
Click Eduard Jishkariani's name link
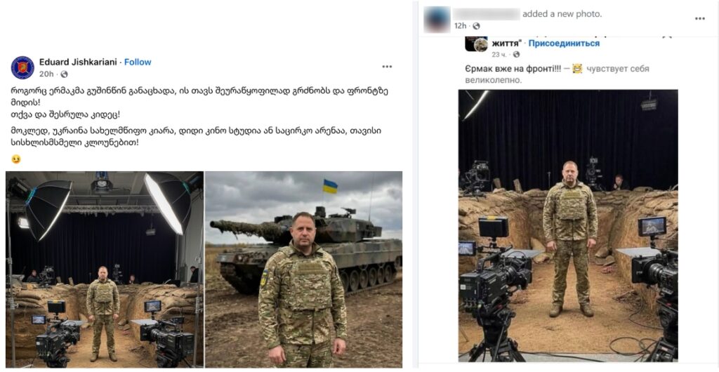click(x=79, y=62)
